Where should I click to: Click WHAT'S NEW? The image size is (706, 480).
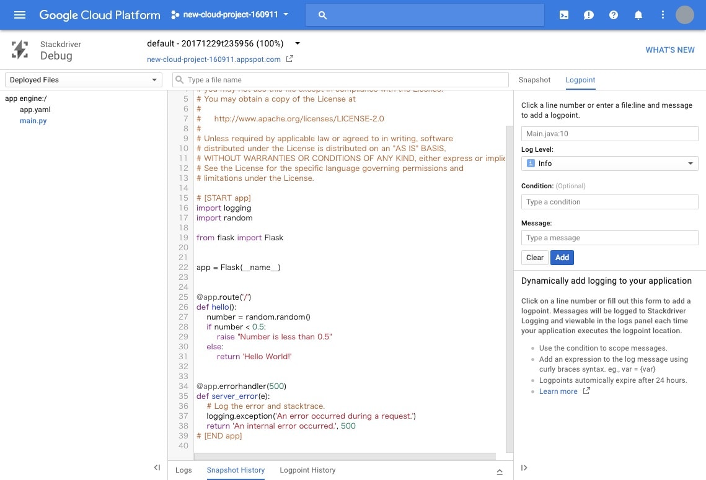[669, 50]
